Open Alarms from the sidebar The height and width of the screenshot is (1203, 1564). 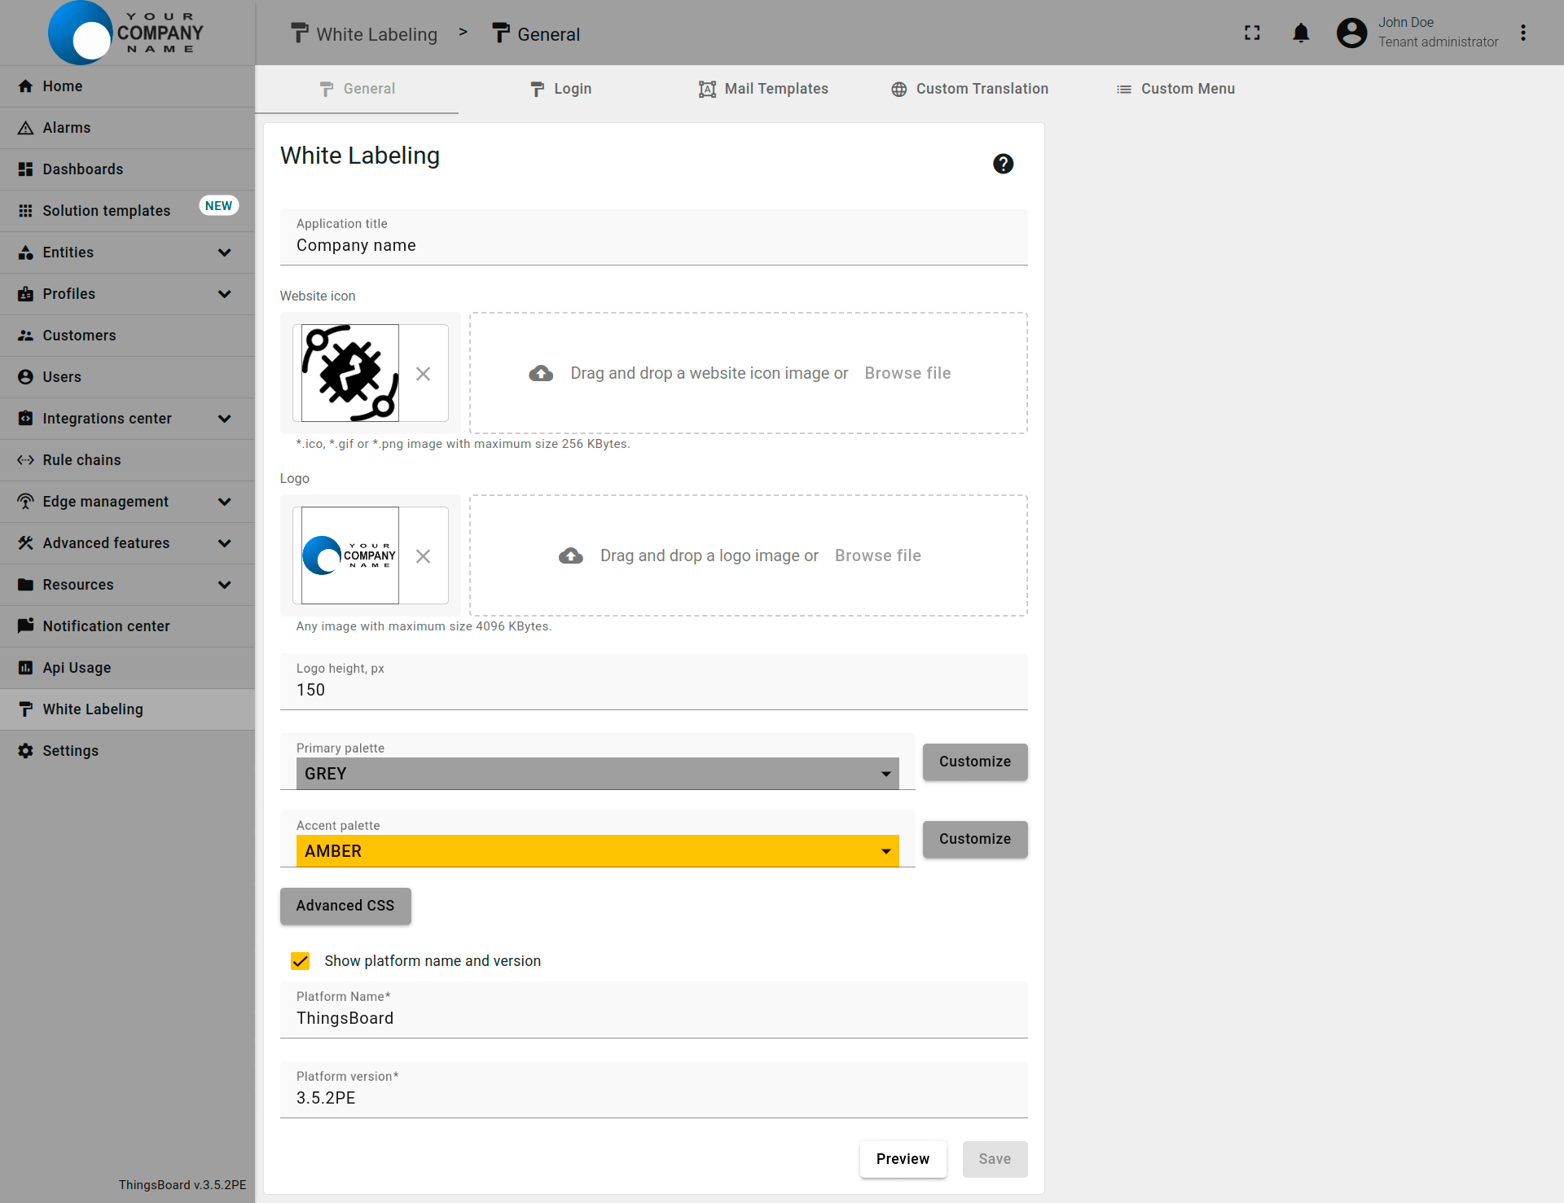tap(67, 128)
